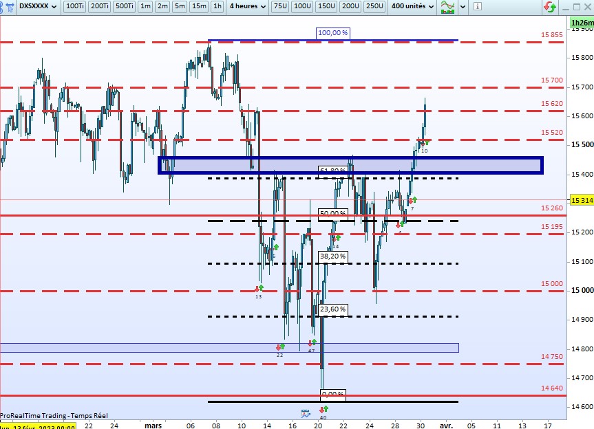Open the DXSXXXX instrument dropdown
594x429 pixels.
point(38,6)
